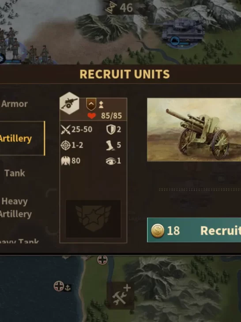The image size is (241, 322).
Task: Click the boot movement icon
Action: (110, 145)
